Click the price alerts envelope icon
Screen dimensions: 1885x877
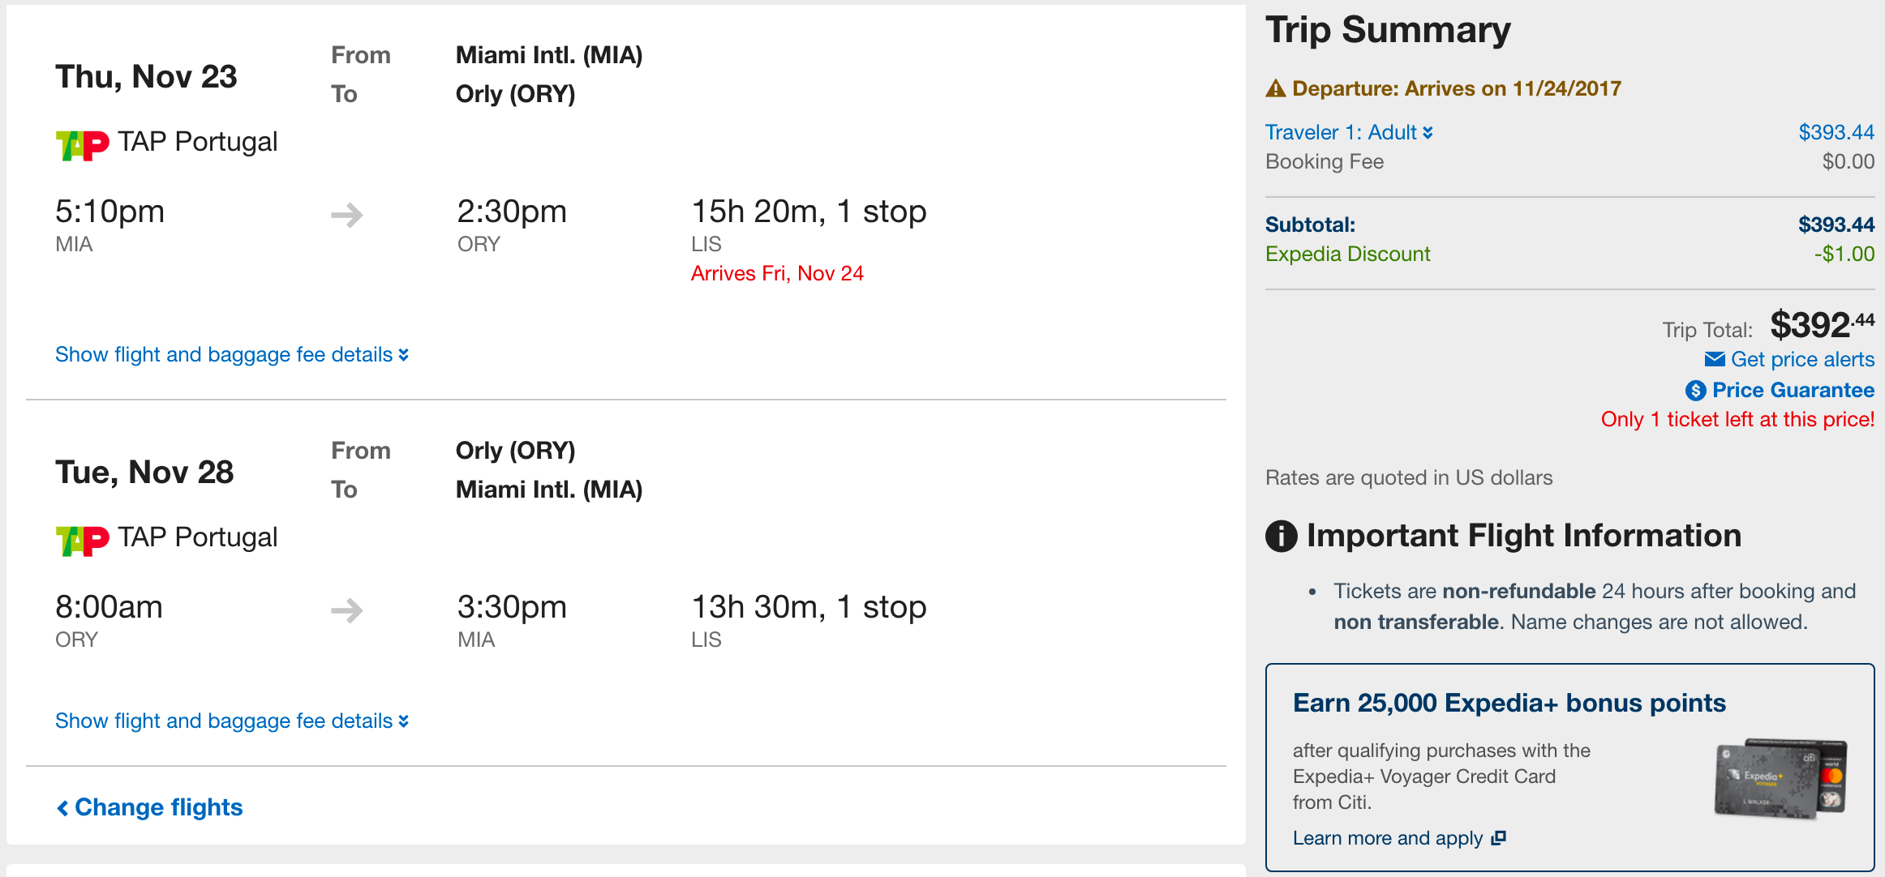click(1715, 359)
